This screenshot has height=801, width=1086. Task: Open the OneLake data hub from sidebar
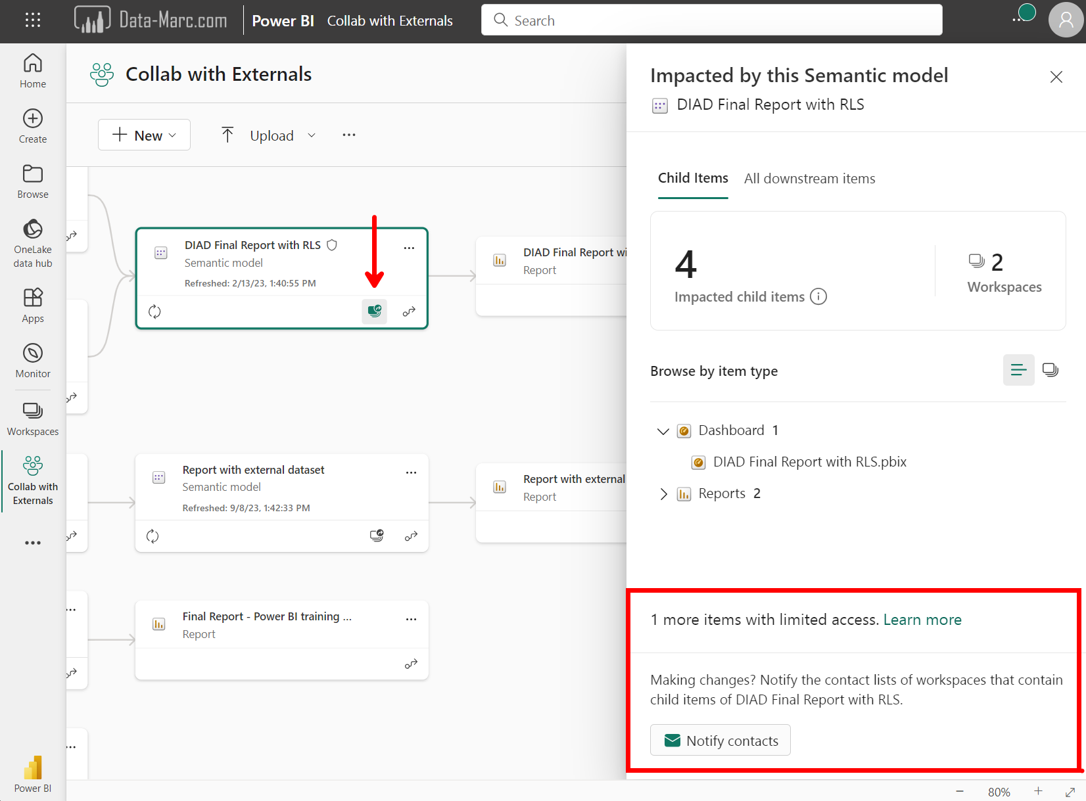[32, 241]
